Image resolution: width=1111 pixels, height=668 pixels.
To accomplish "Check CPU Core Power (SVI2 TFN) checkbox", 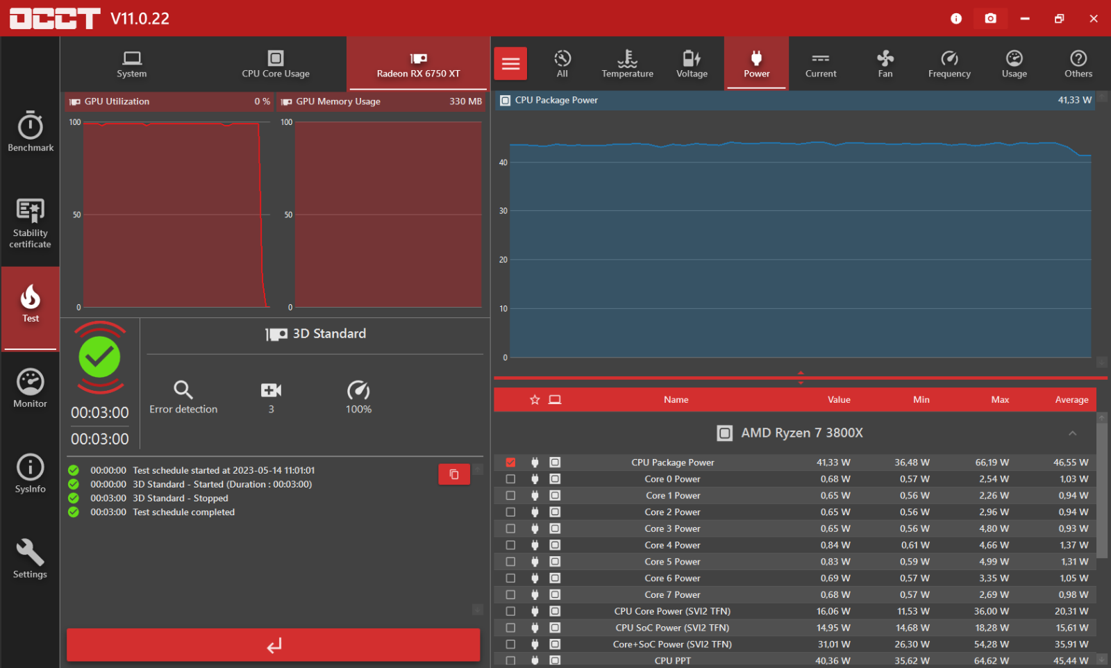I will 511,611.
